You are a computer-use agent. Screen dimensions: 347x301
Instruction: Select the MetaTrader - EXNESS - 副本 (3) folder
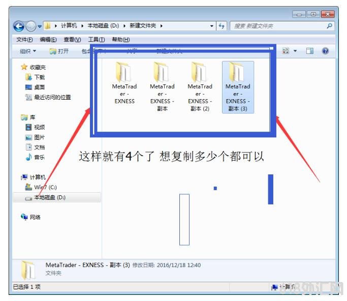pos(238,87)
